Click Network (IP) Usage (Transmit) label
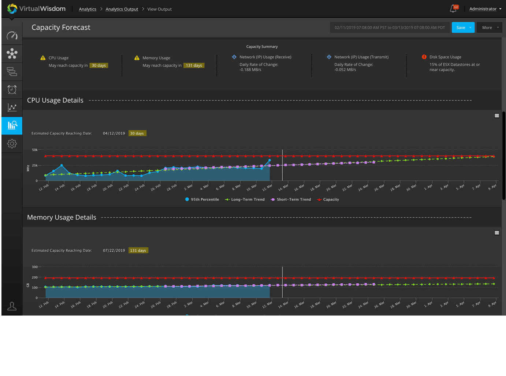Image resolution: width=506 pixels, height=376 pixels. [361, 57]
